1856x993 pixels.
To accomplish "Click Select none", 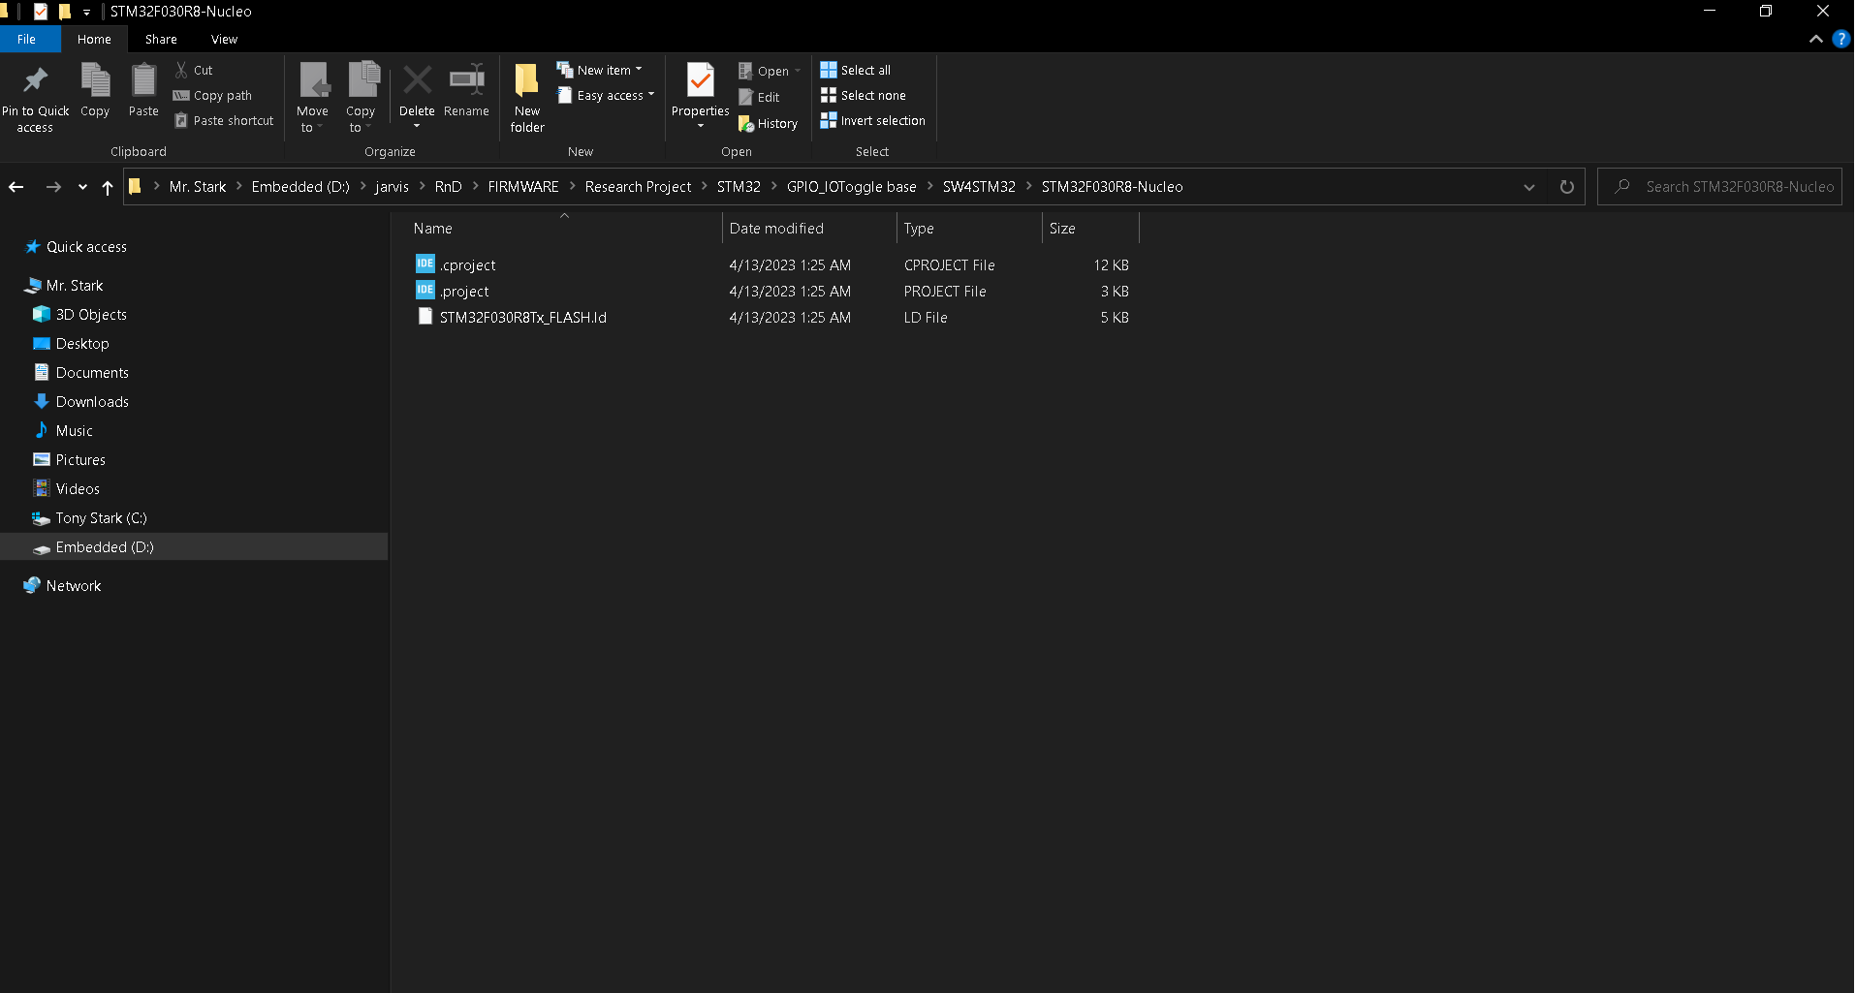I will [864, 95].
